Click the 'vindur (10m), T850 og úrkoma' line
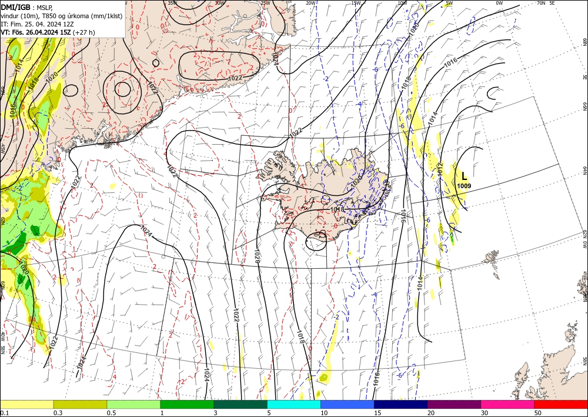 [x=62, y=15]
